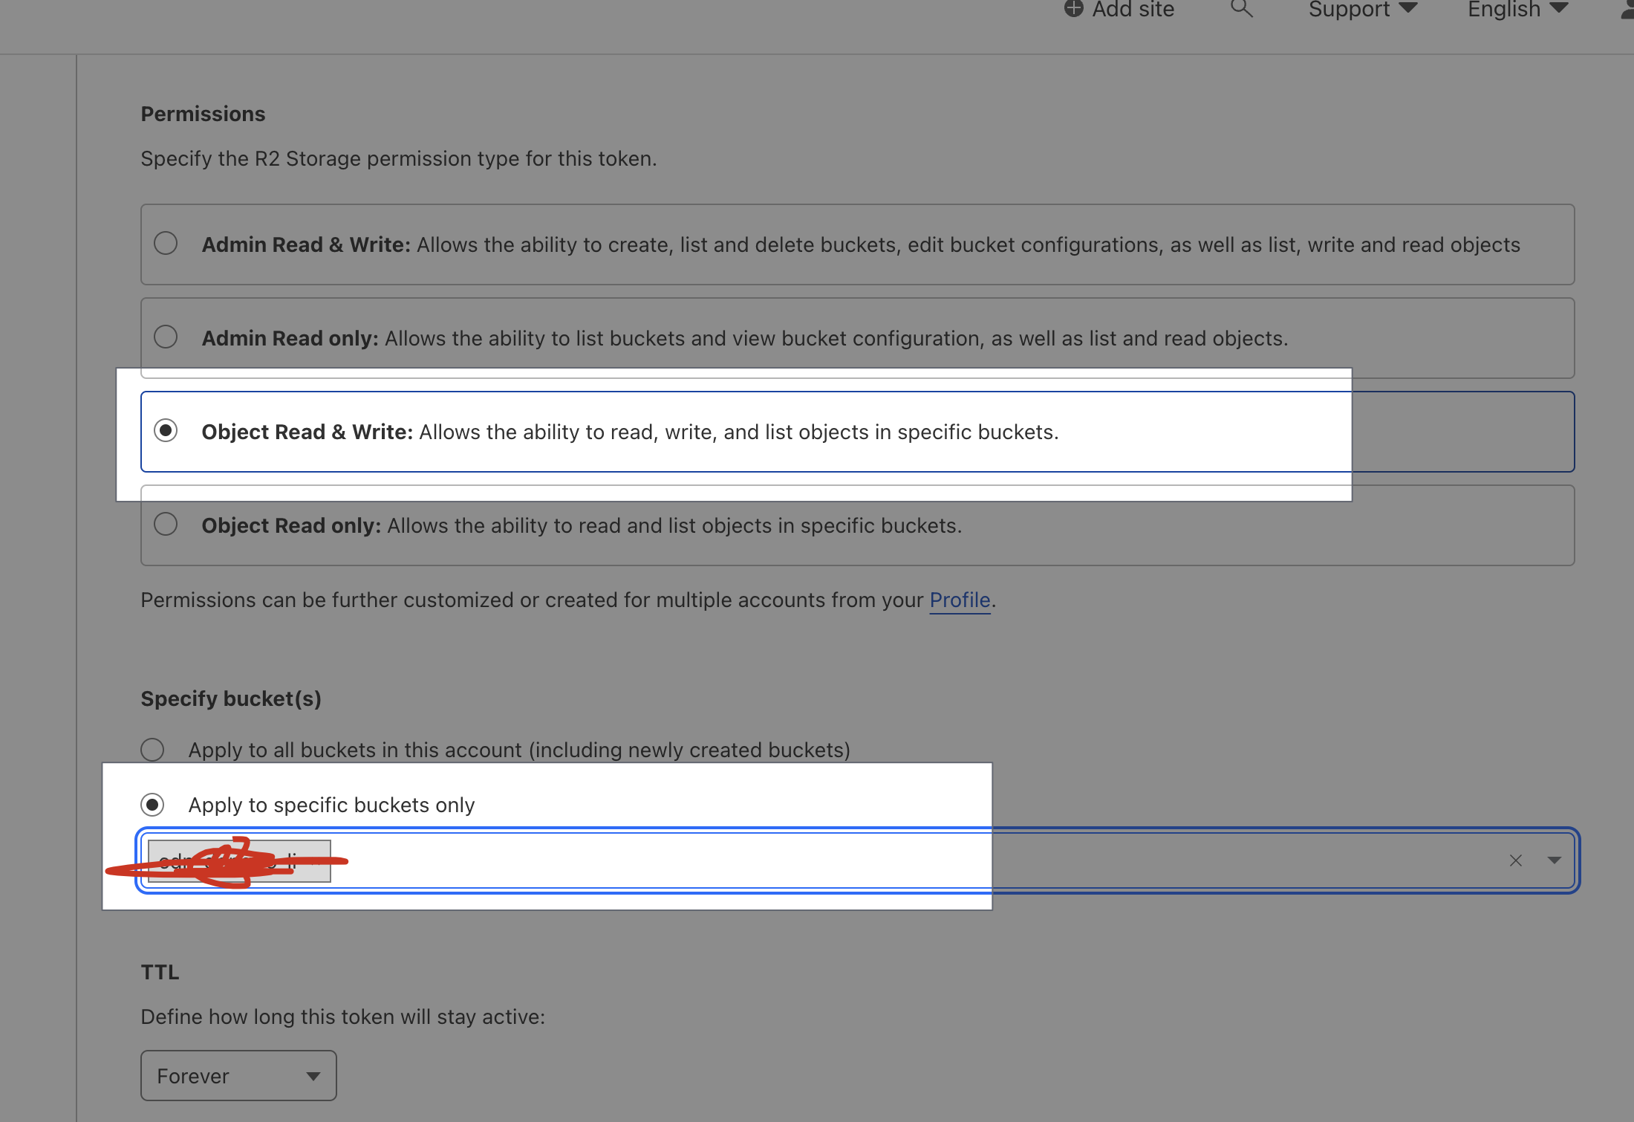Click Apply to specific buckets only

pyautogui.click(x=152, y=804)
